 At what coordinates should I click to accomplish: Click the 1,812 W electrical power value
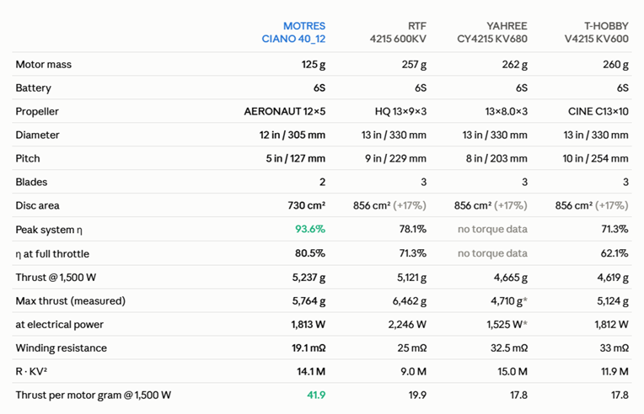(612, 325)
